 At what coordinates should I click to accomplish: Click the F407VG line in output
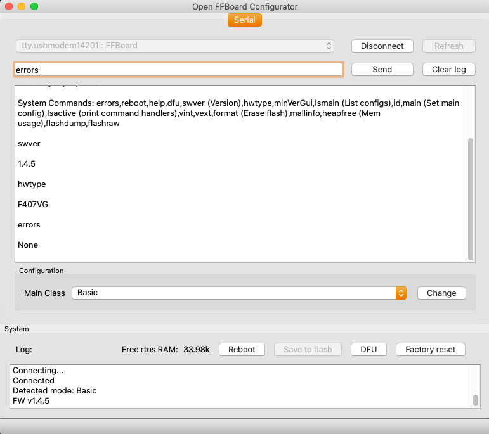click(33, 205)
